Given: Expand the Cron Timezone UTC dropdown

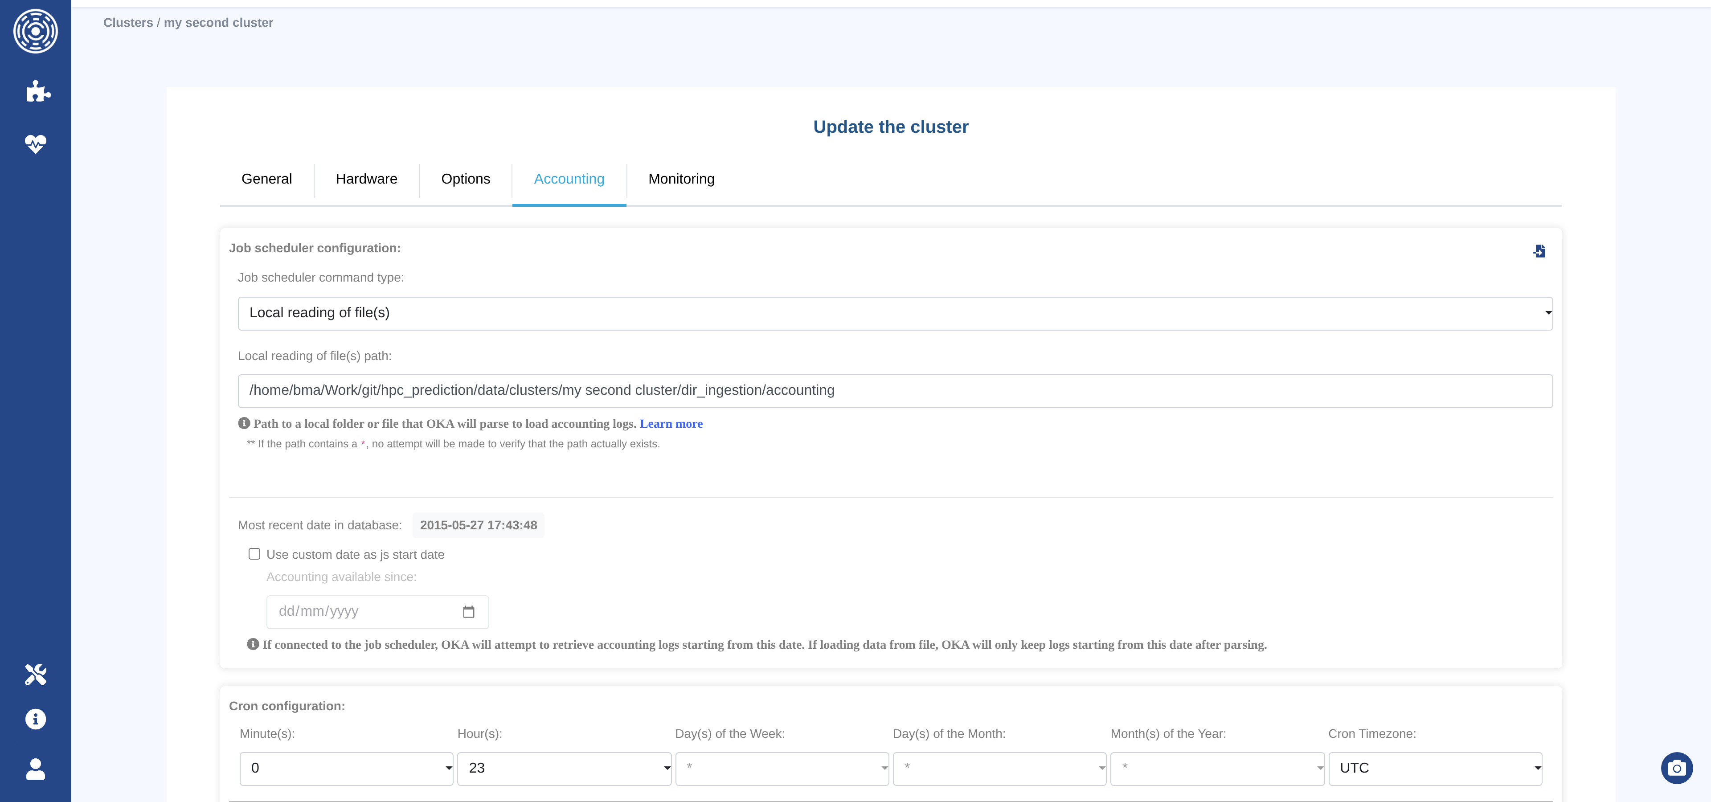Looking at the screenshot, I should 1435,768.
